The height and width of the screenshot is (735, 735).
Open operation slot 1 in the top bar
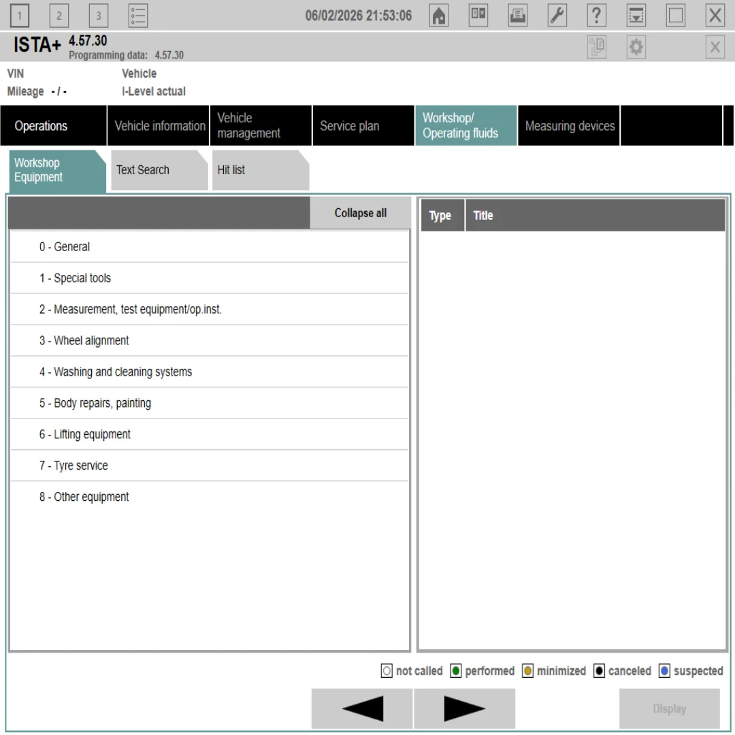point(19,16)
